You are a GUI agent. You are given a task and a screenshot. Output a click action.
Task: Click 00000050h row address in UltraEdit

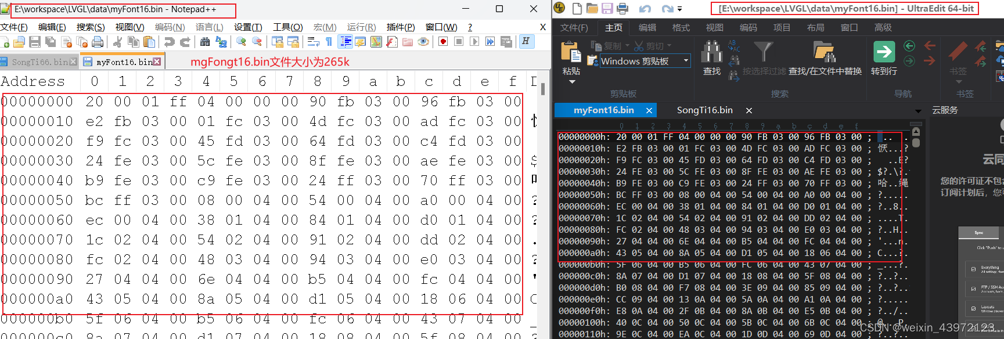point(584,195)
